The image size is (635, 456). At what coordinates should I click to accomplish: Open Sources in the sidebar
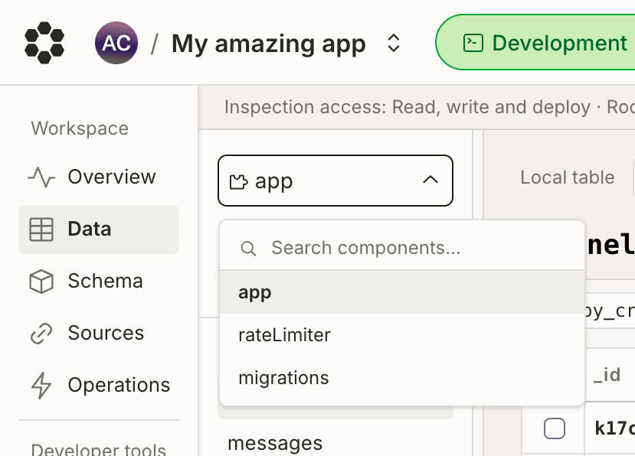98,333
